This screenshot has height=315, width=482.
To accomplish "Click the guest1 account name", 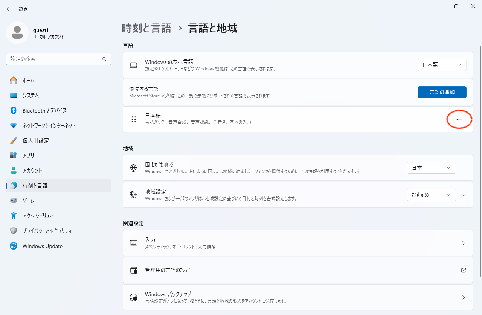I will (41, 30).
